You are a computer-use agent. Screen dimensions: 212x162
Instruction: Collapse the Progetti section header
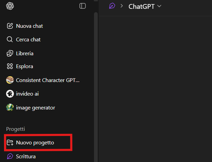16,129
